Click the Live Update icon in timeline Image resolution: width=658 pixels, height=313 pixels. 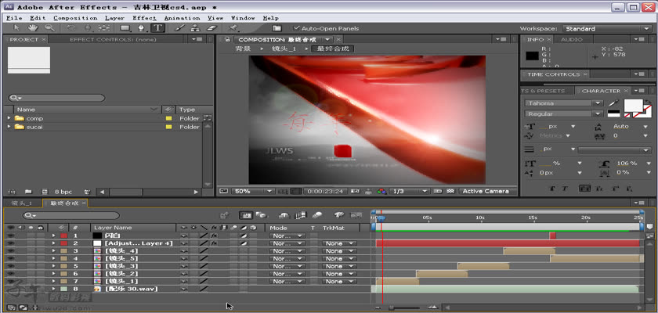coord(246,215)
